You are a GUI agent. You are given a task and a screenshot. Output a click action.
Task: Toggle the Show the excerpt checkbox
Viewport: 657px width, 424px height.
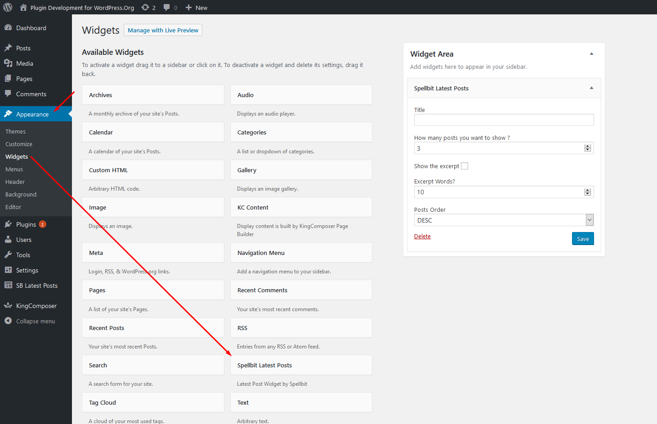point(465,166)
